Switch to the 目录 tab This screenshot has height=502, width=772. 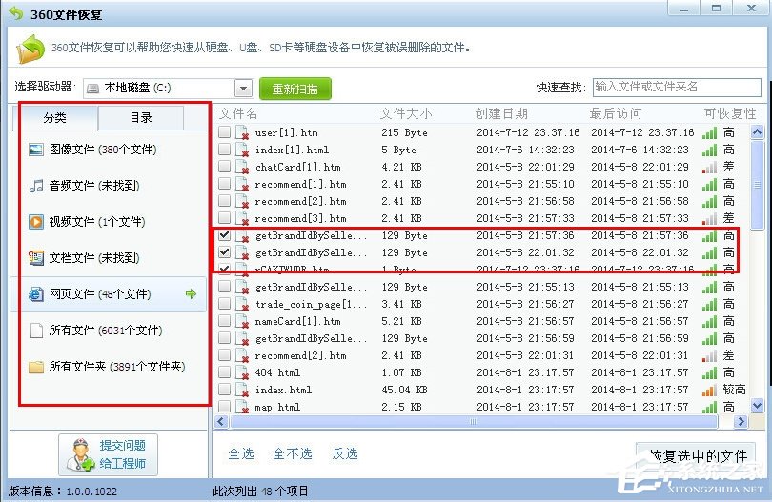point(141,118)
